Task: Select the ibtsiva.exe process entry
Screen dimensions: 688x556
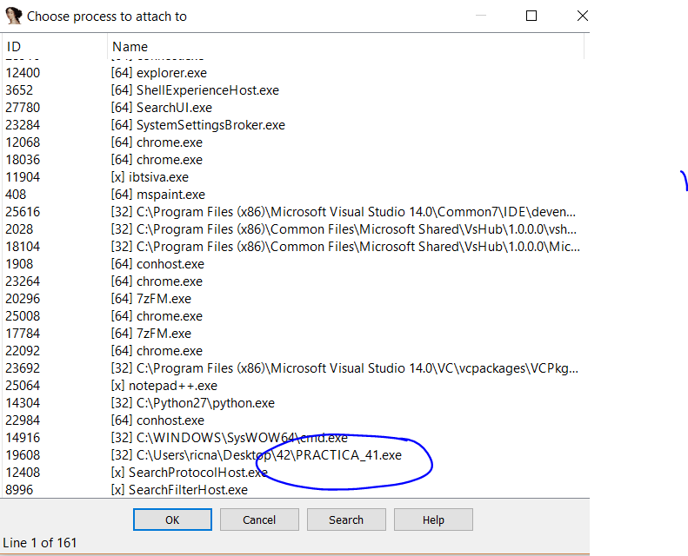Action: (157, 177)
